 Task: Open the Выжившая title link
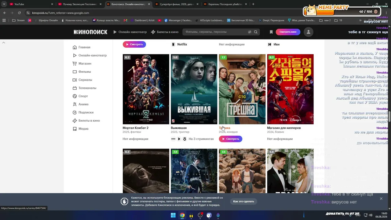tap(179, 128)
